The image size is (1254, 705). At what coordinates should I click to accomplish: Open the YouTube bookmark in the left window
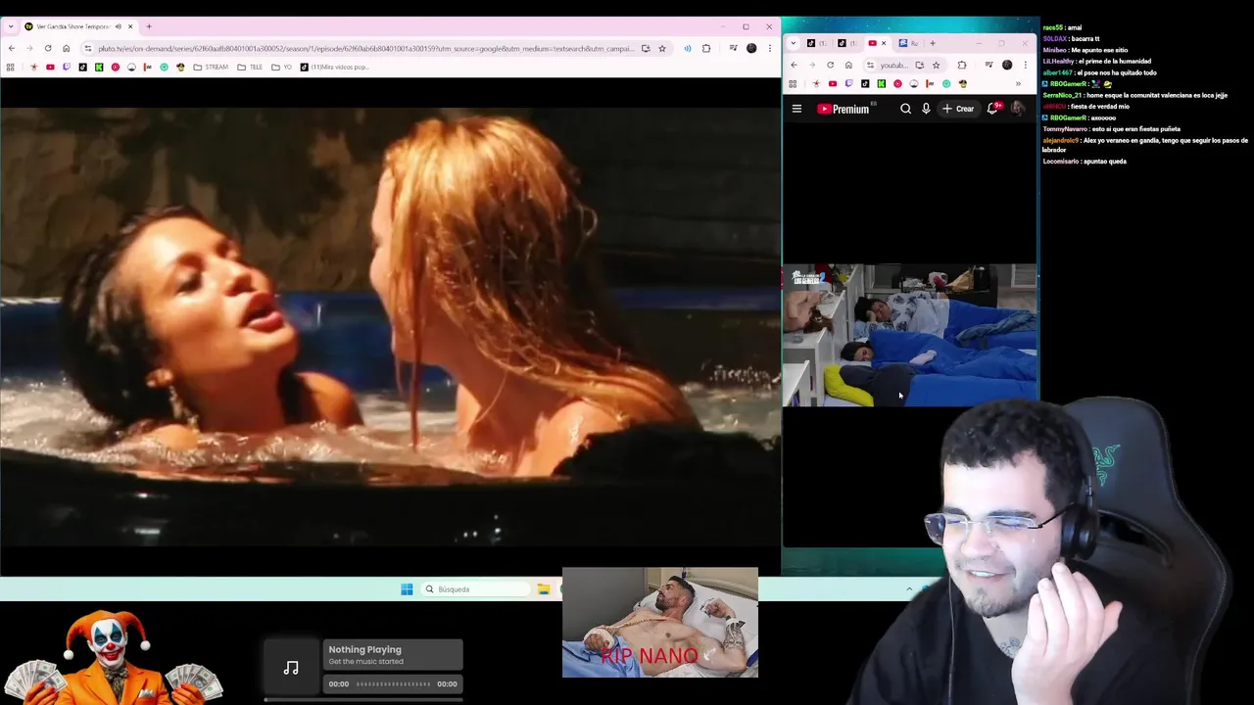(x=50, y=68)
